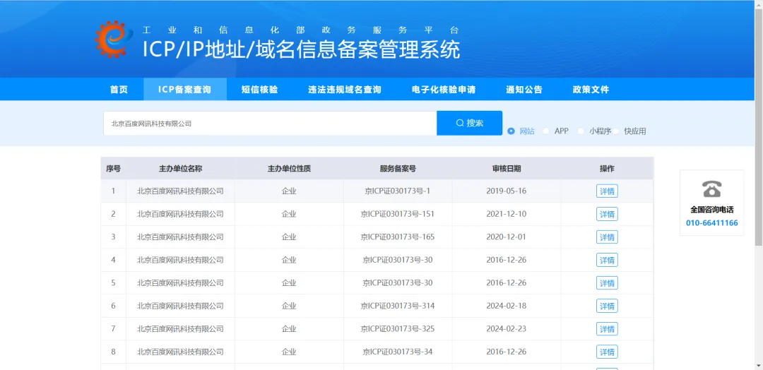This screenshot has width=763, height=370.
Task: Open 电子化核验申请 navigation item
Action: 444,90
